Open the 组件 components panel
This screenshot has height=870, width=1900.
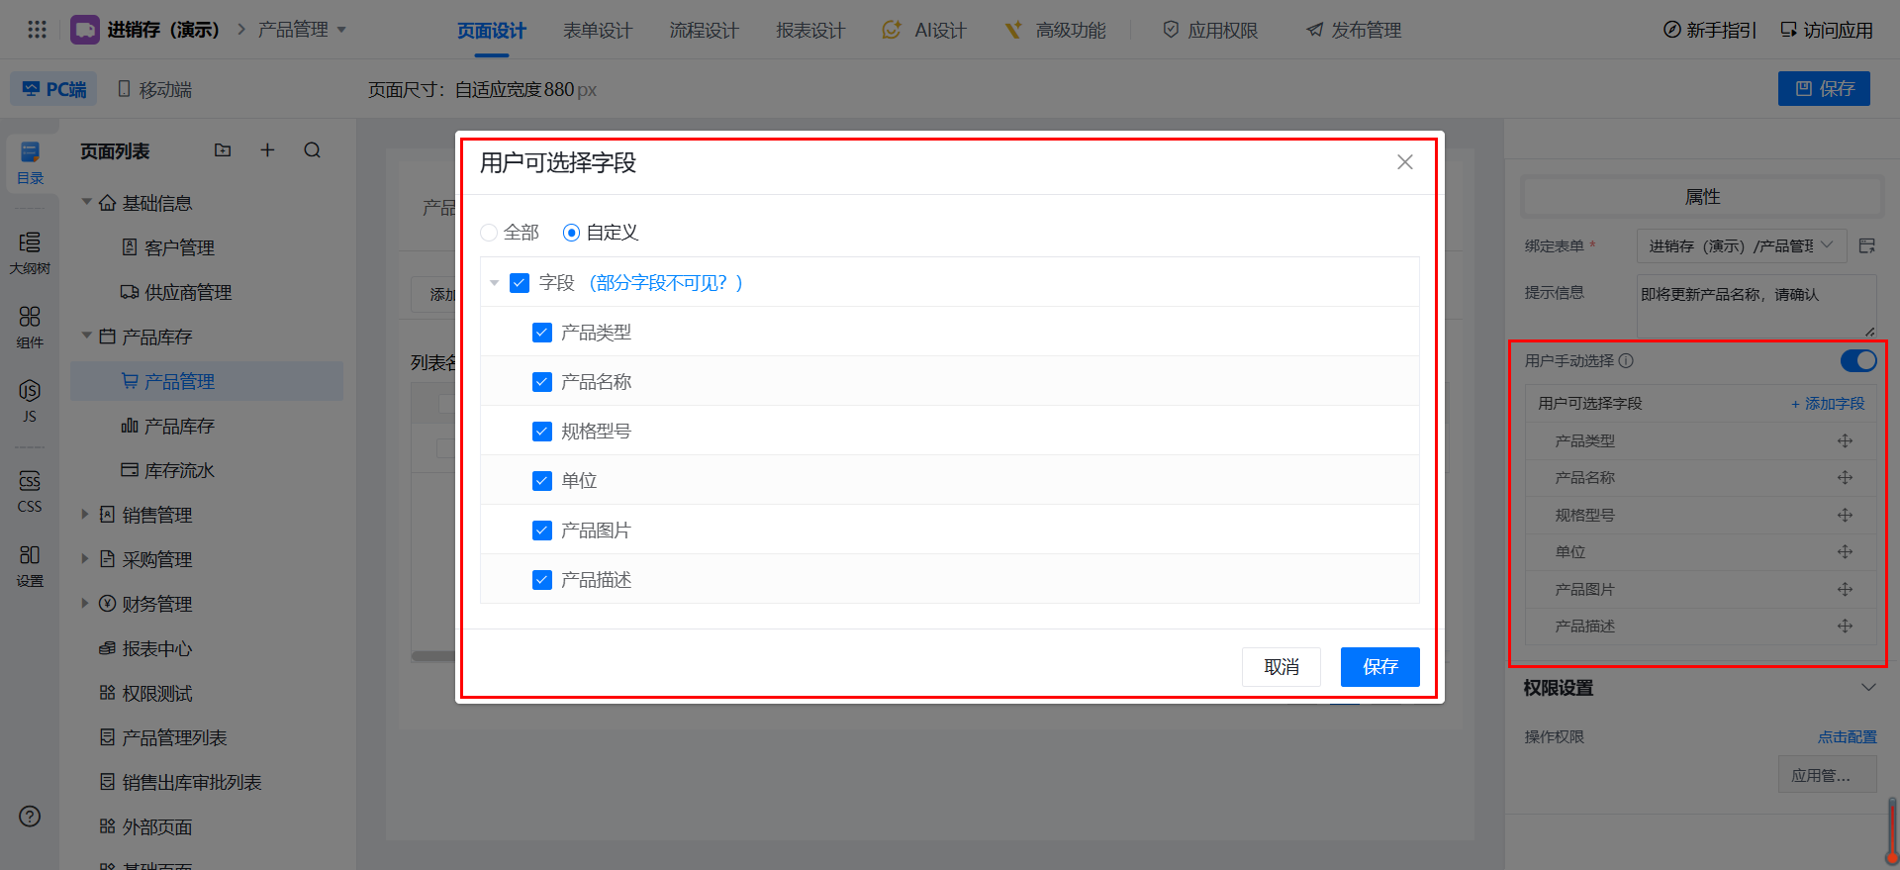coord(30,327)
